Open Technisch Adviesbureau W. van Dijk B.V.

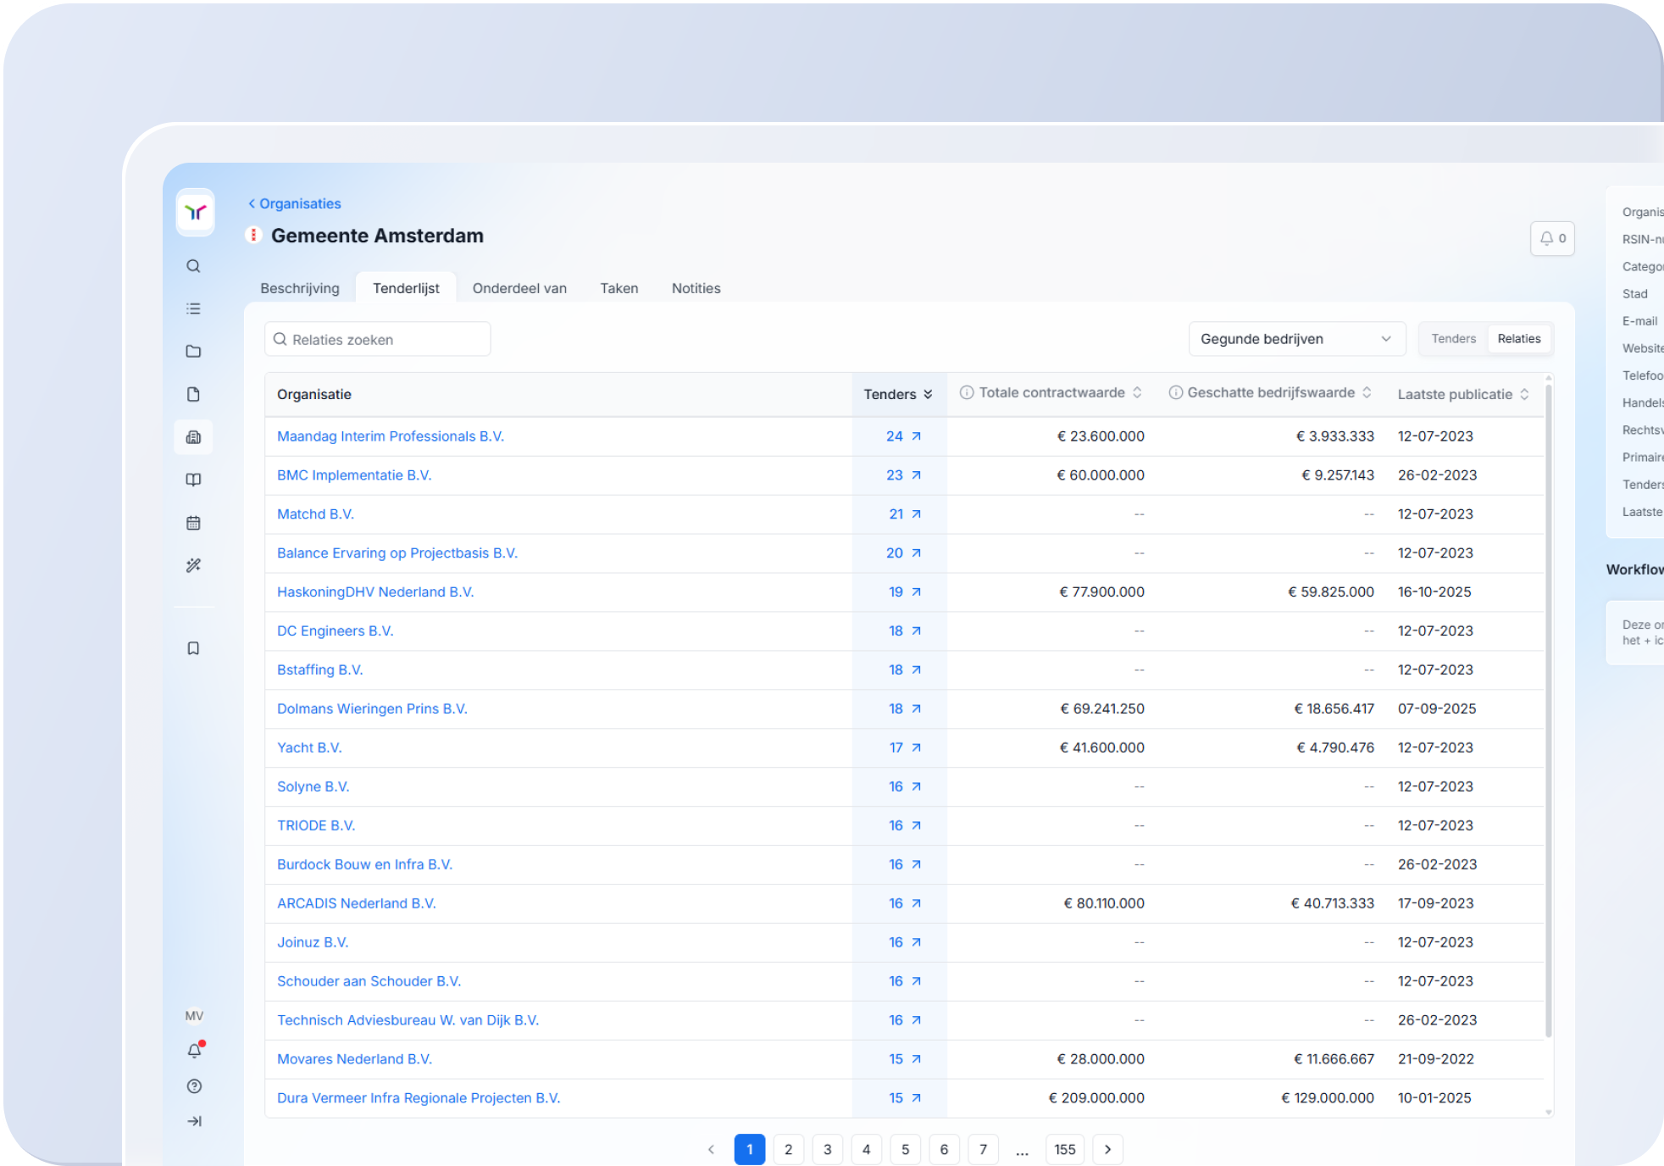408,1020
